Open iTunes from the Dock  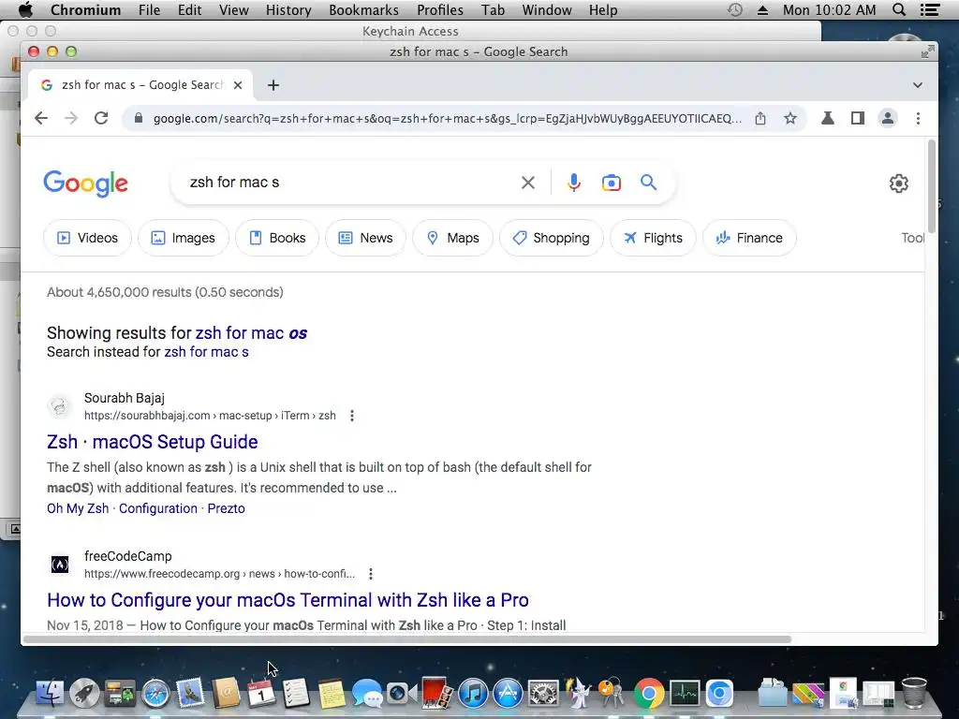tap(473, 694)
